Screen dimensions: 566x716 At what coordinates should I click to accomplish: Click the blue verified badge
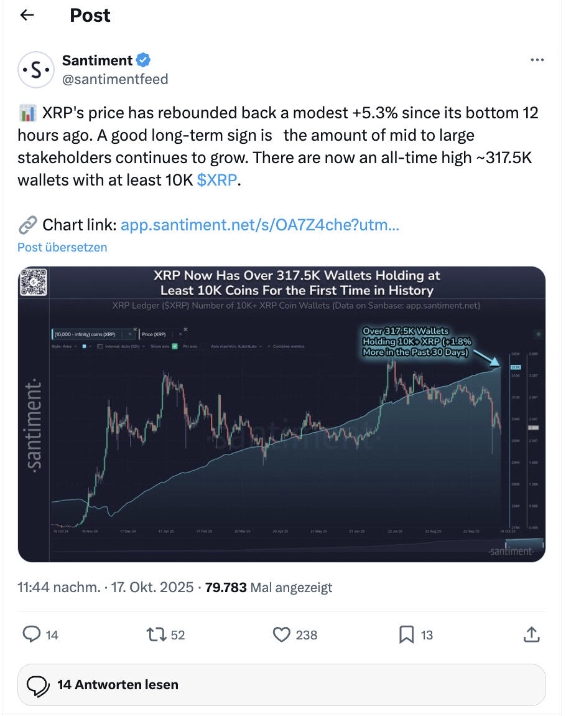(144, 60)
